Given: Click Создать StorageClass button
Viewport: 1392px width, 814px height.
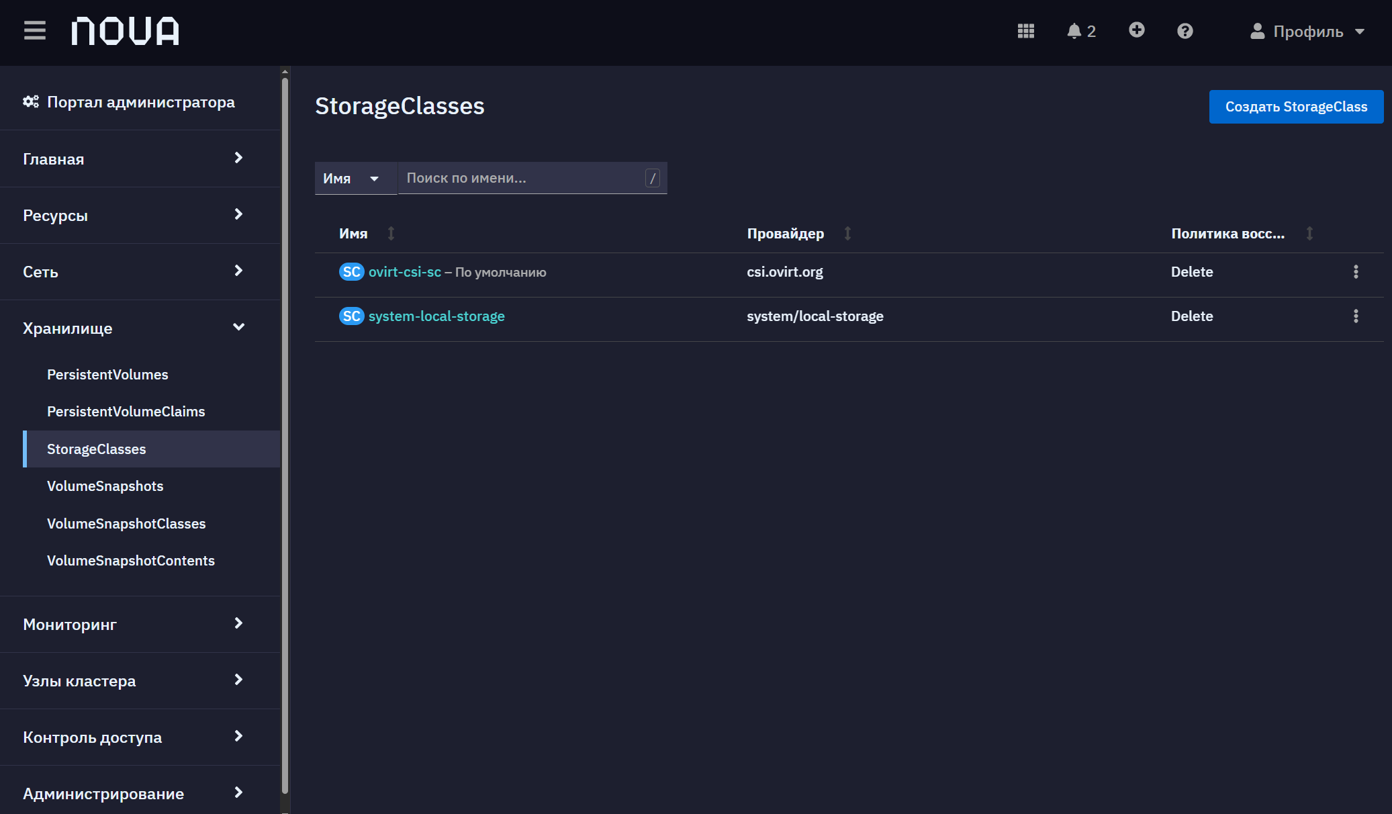Looking at the screenshot, I should (1296, 107).
